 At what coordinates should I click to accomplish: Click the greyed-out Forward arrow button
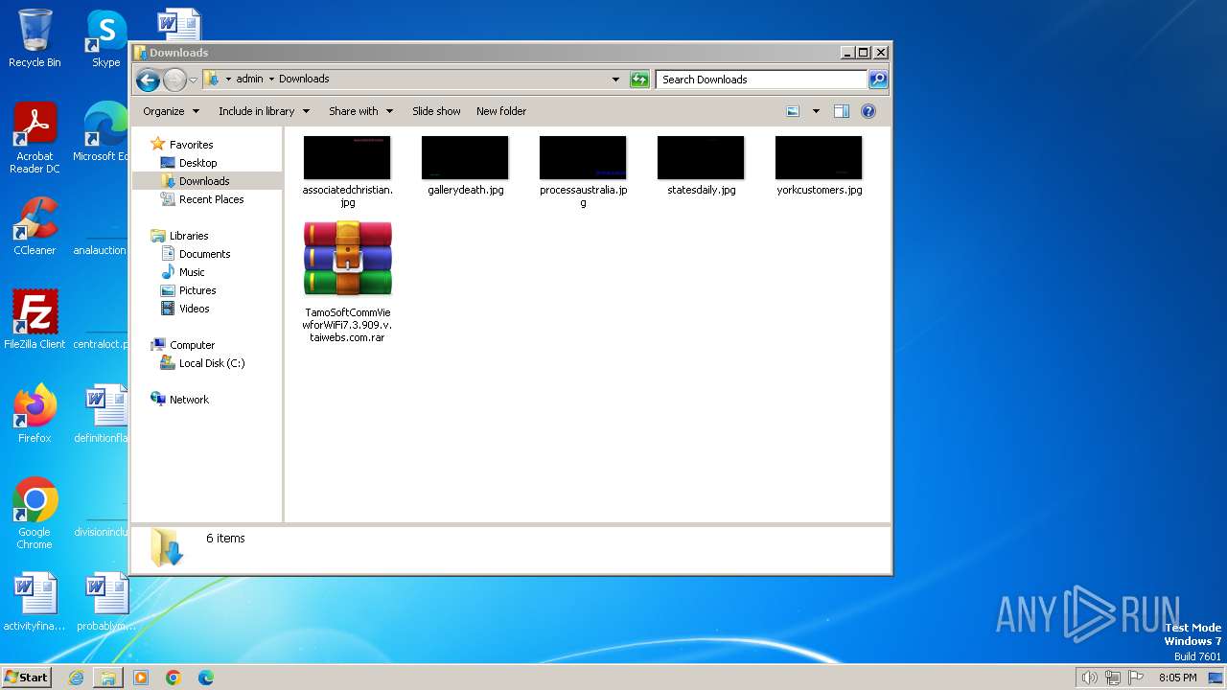point(174,80)
